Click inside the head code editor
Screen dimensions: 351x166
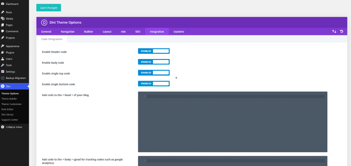tap(233, 122)
